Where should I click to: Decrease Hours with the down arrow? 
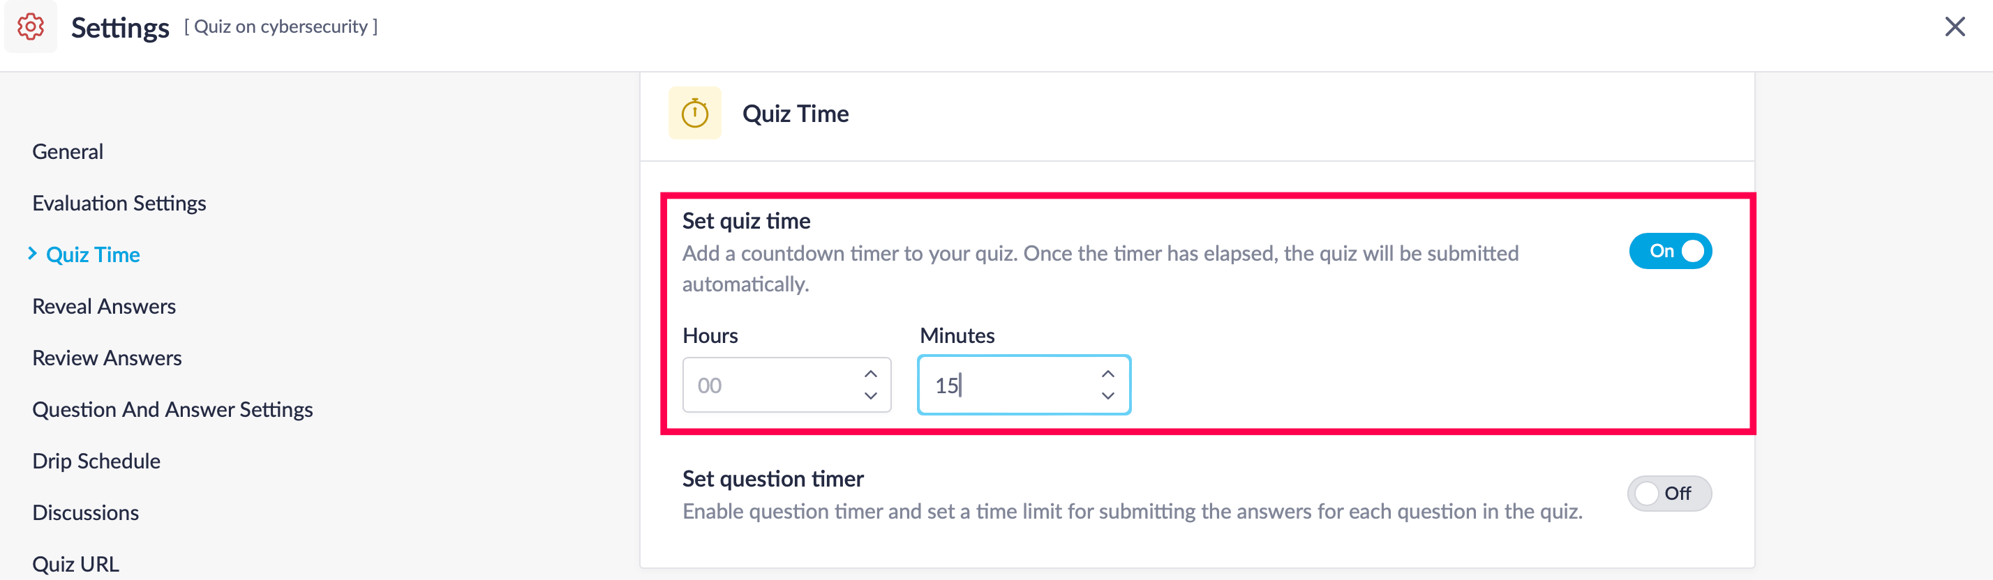pyautogui.click(x=870, y=396)
